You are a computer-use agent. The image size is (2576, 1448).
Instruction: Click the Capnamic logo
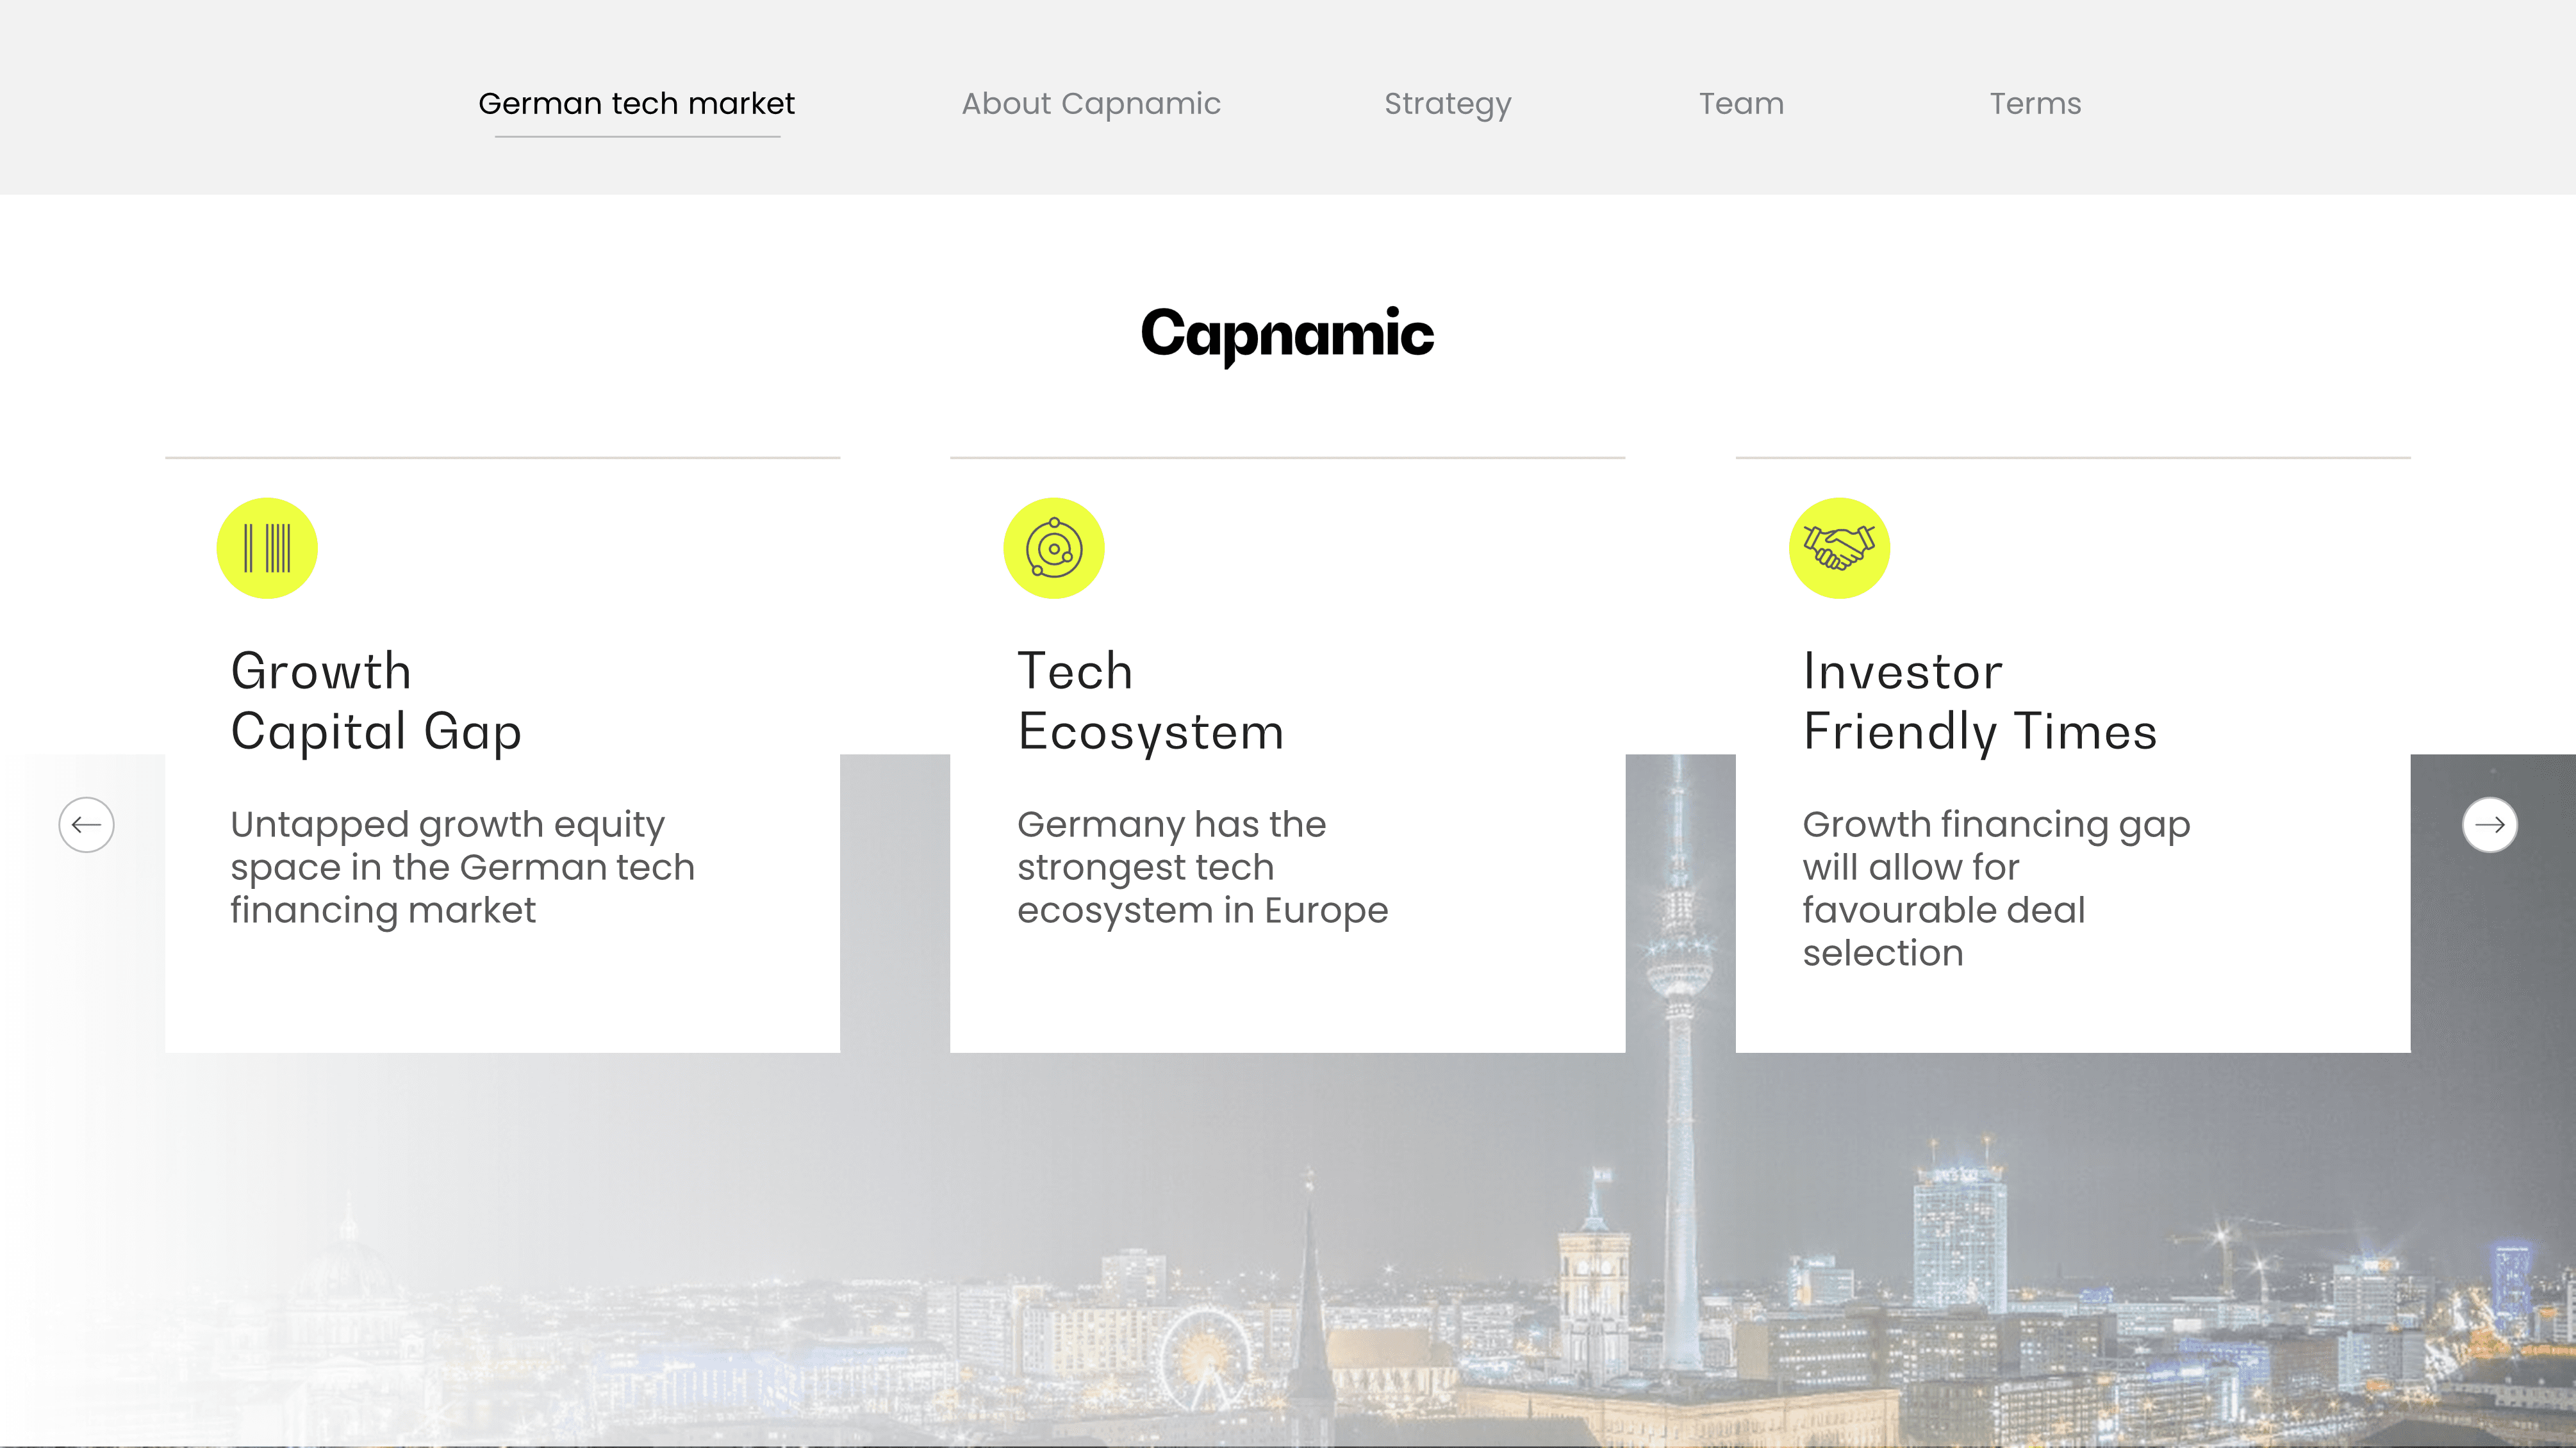coord(1287,335)
